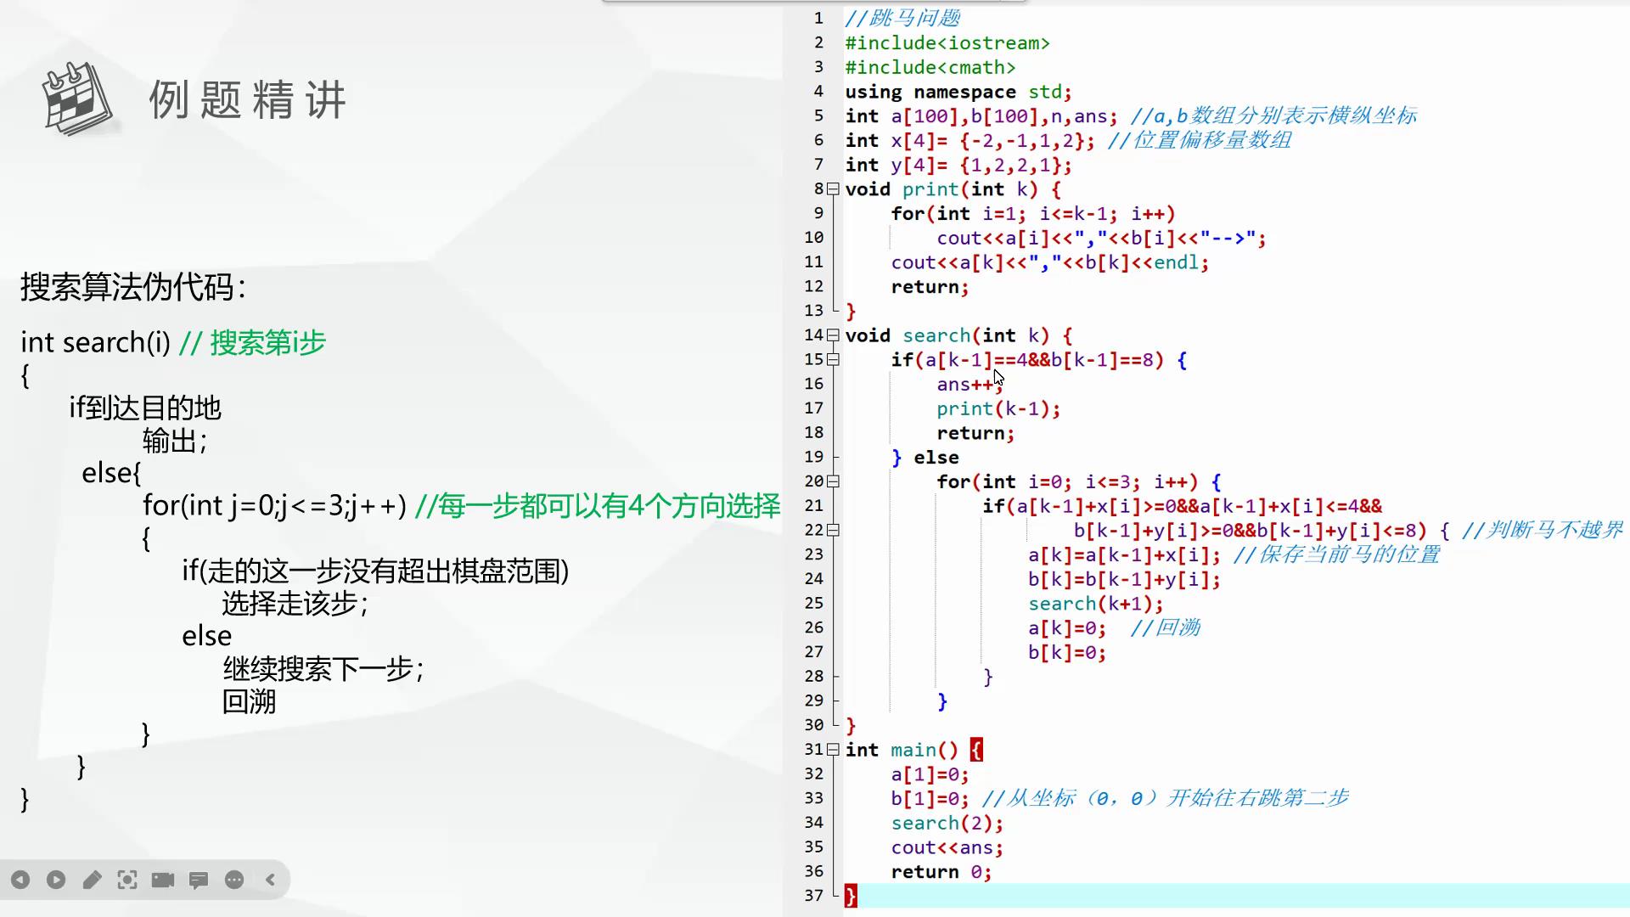Click the line 'int x[4]= {-2,-1,1,2};'
1630x917 pixels.
tap(970, 140)
